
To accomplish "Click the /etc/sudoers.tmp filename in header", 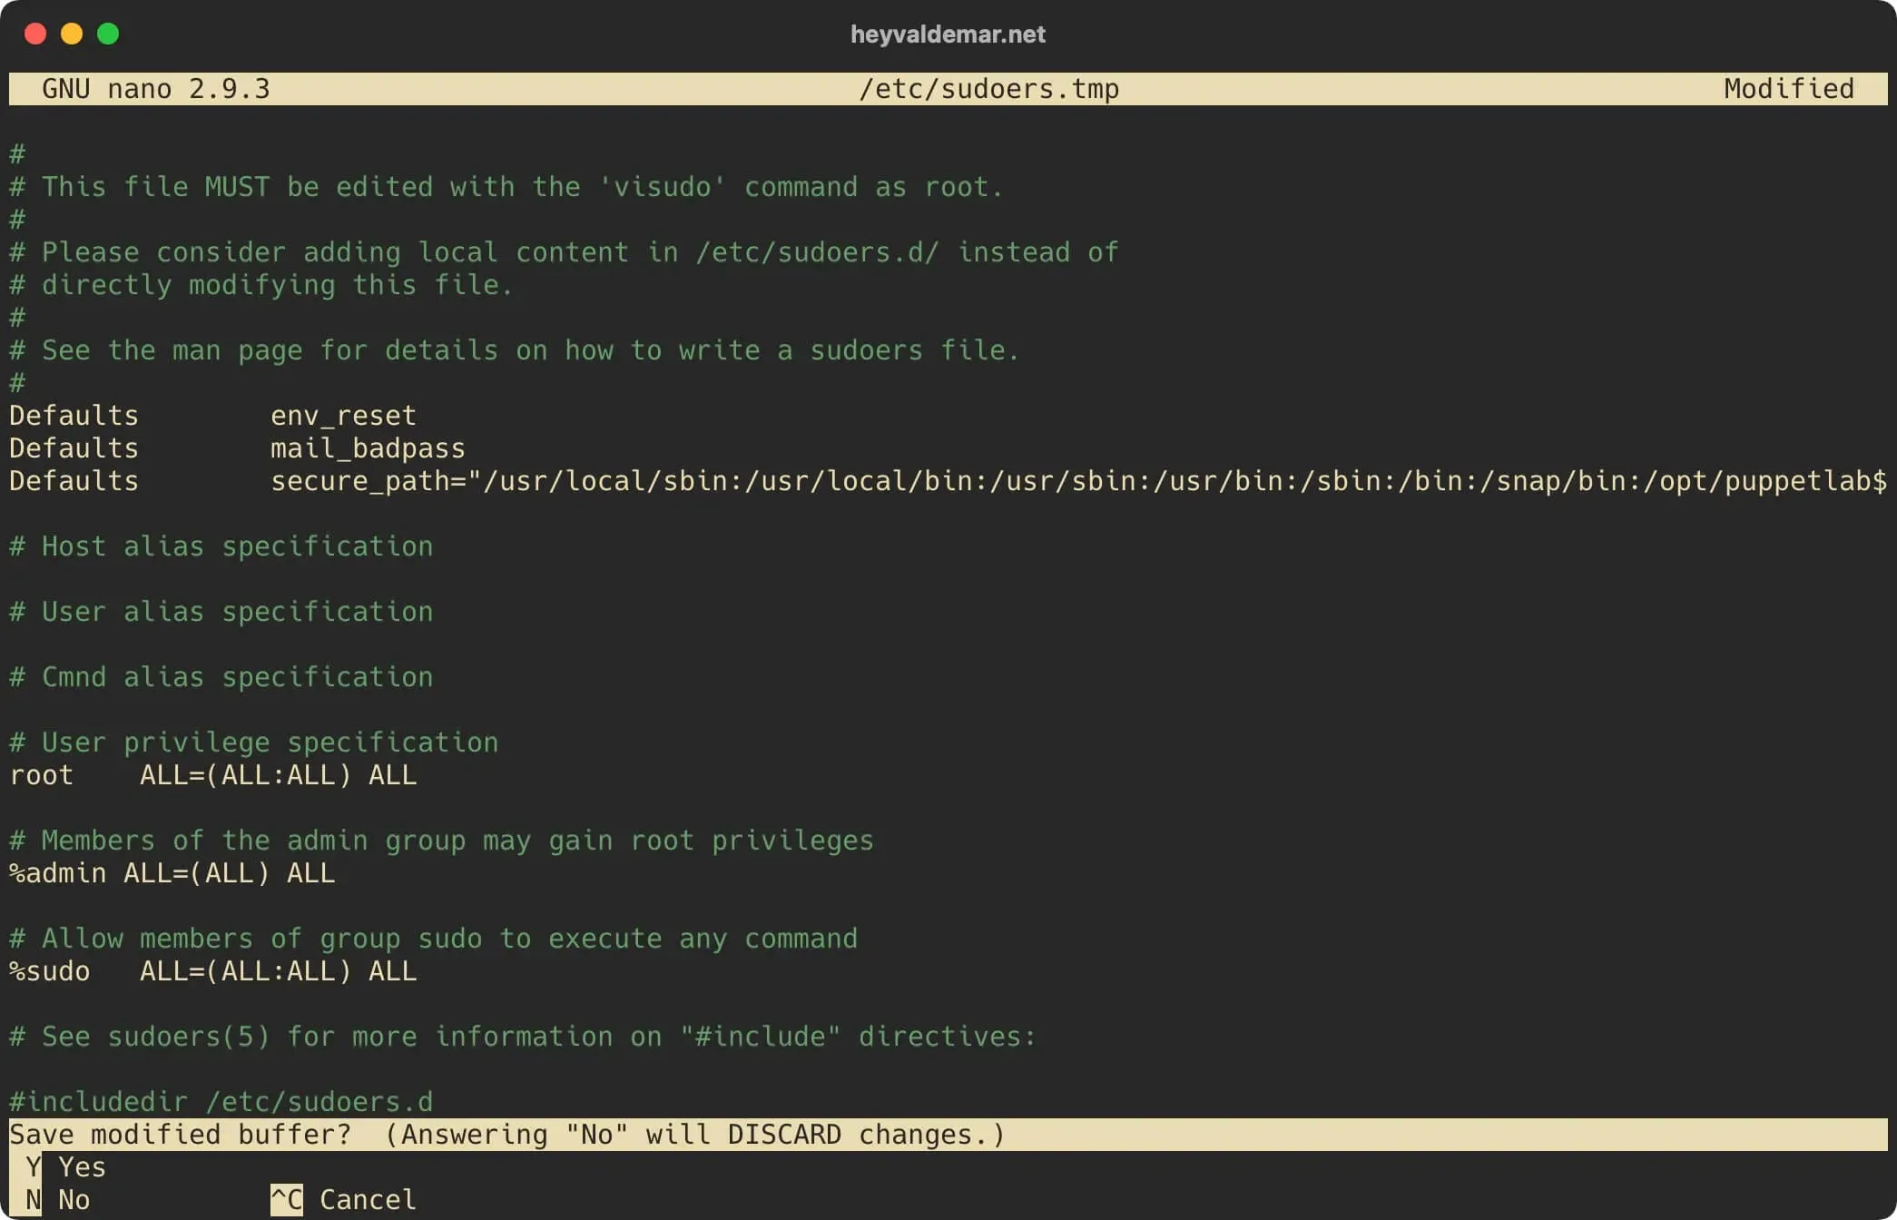I will (x=988, y=89).
